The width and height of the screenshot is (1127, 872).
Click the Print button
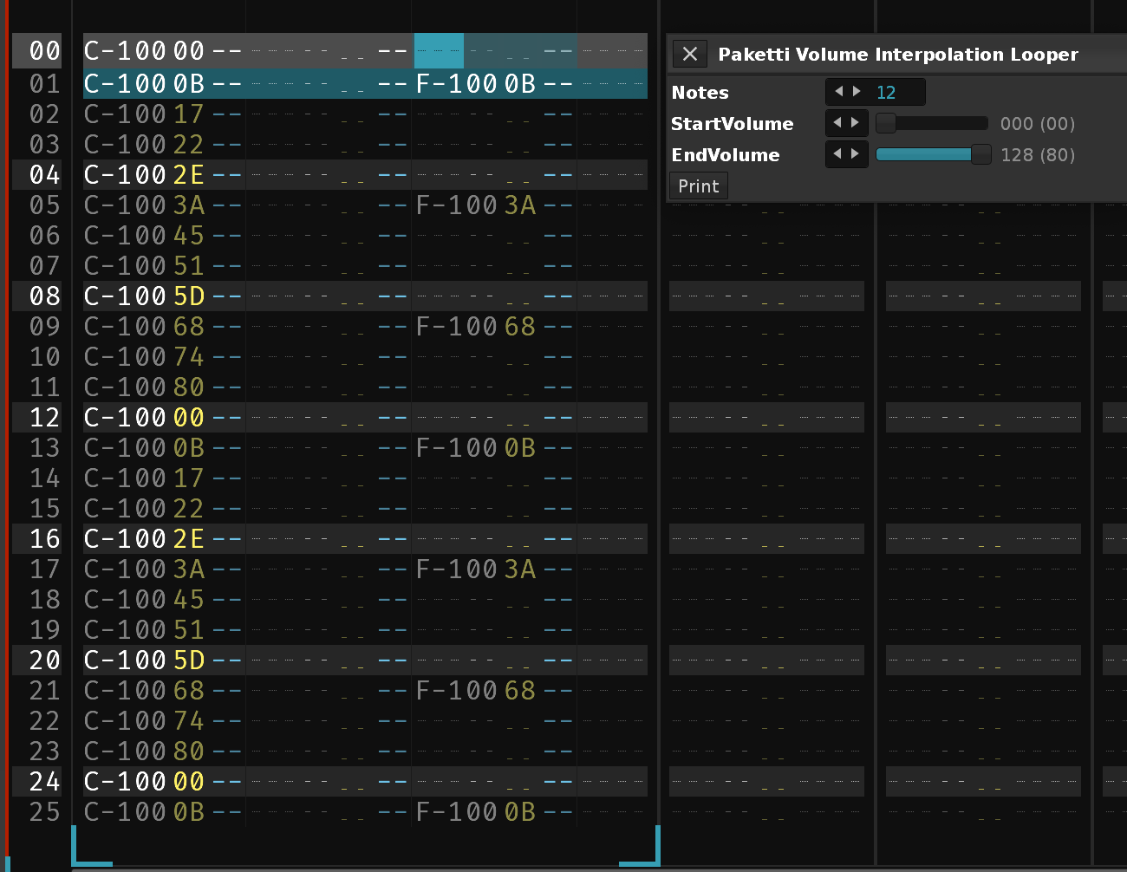click(x=698, y=186)
